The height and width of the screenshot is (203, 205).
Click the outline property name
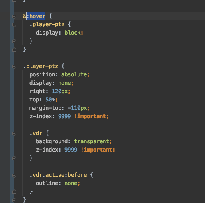point(47,183)
